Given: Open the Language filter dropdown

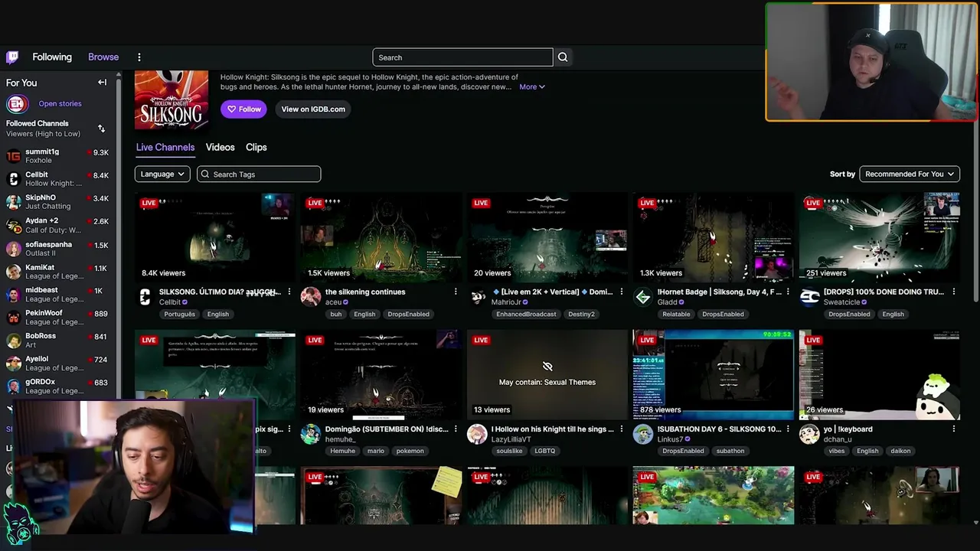Looking at the screenshot, I should tap(162, 174).
